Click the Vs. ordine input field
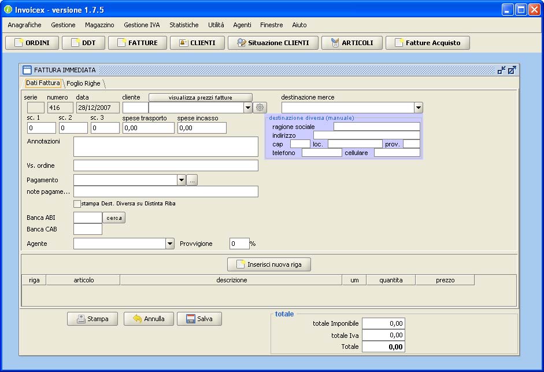Image resolution: width=544 pixels, height=372 pixels. click(166, 165)
